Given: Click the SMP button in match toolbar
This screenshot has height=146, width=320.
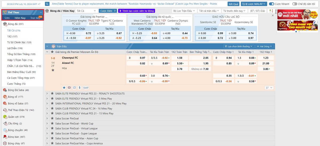Looking at the screenshot, I should tap(86, 88).
